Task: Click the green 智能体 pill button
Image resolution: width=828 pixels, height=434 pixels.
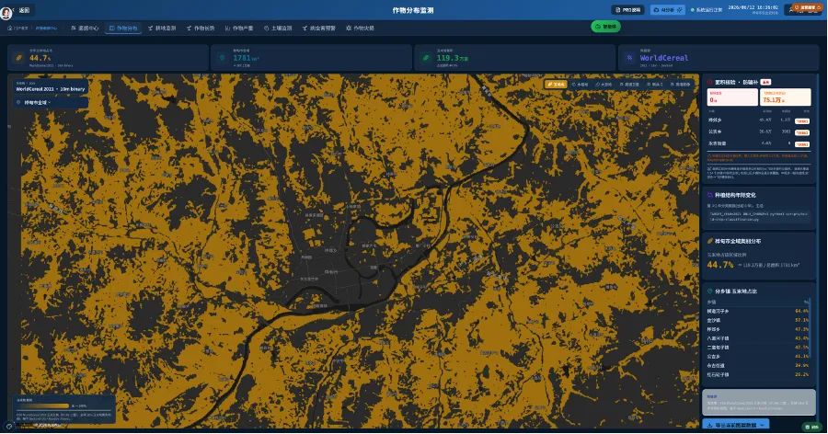Action: click(605, 27)
